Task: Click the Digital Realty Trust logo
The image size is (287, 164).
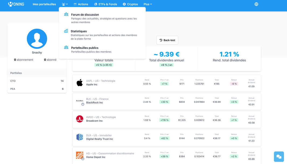Action: (x=80, y=137)
